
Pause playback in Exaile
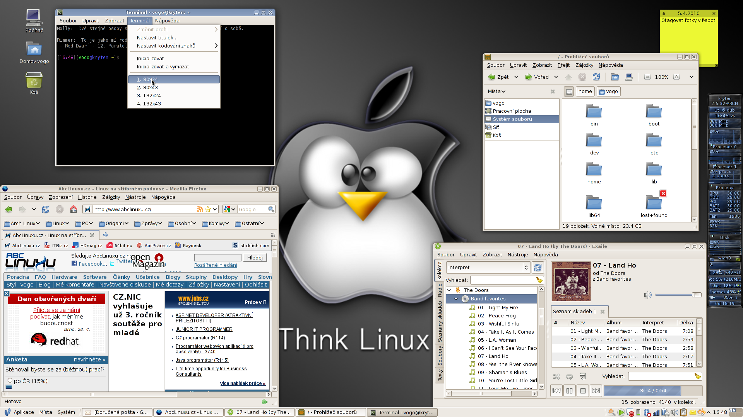[570, 391]
